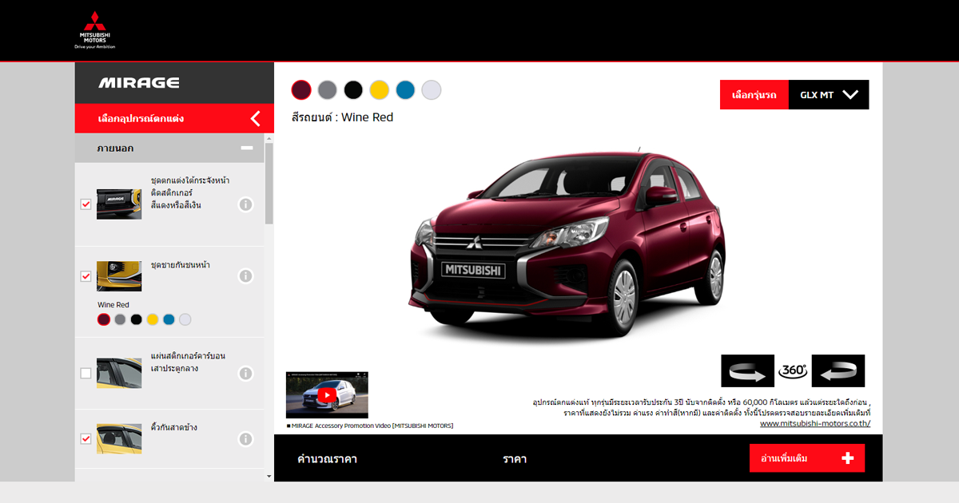Viewport: 959px width, 503px height.
Task: Click front grille garnish thumbnail image
Action: click(119, 204)
